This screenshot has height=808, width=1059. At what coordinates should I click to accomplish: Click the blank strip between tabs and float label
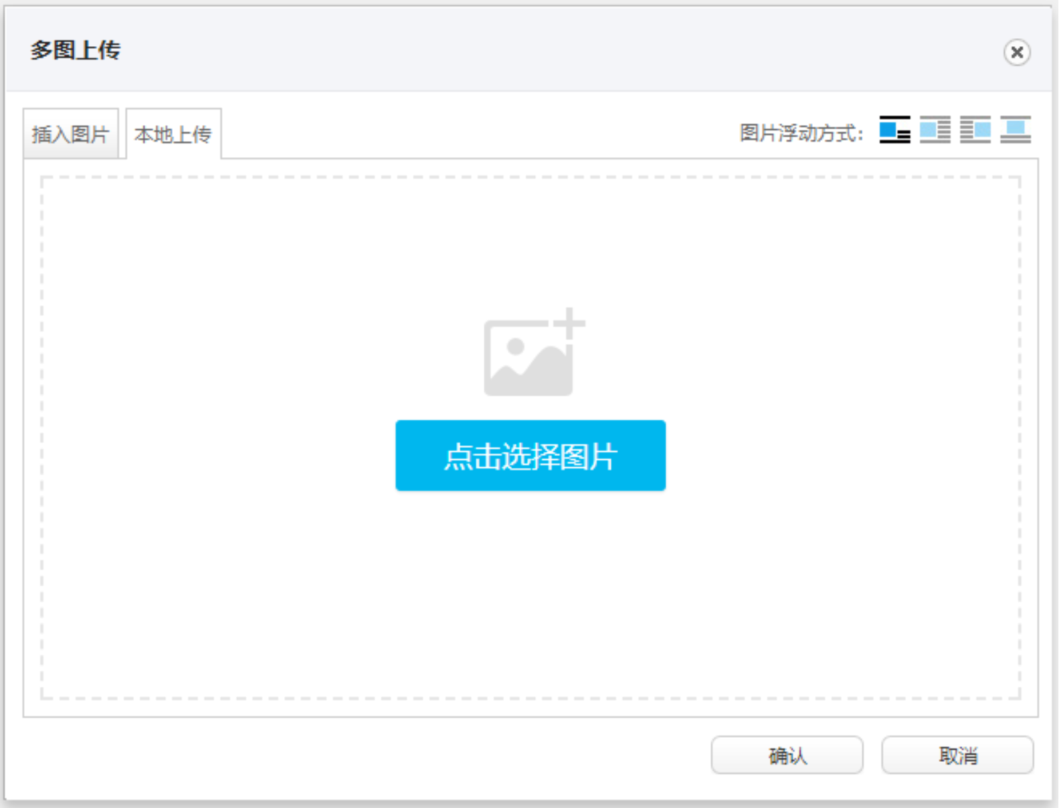[x=468, y=134]
